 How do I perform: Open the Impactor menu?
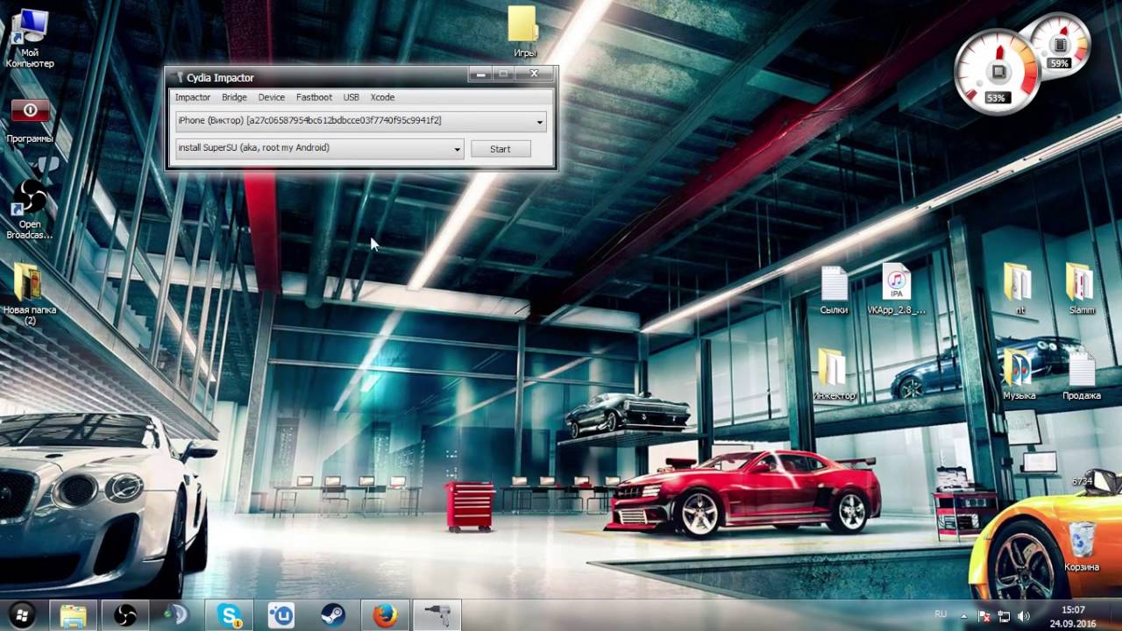193,97
